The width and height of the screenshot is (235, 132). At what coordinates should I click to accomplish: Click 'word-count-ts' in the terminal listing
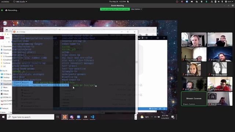coord(71,80)
